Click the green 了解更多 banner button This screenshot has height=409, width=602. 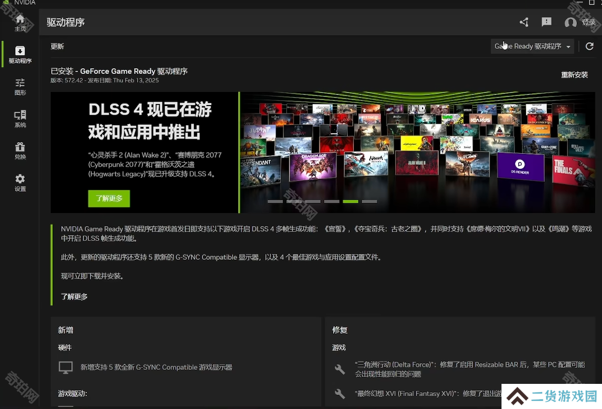point(109,198)
